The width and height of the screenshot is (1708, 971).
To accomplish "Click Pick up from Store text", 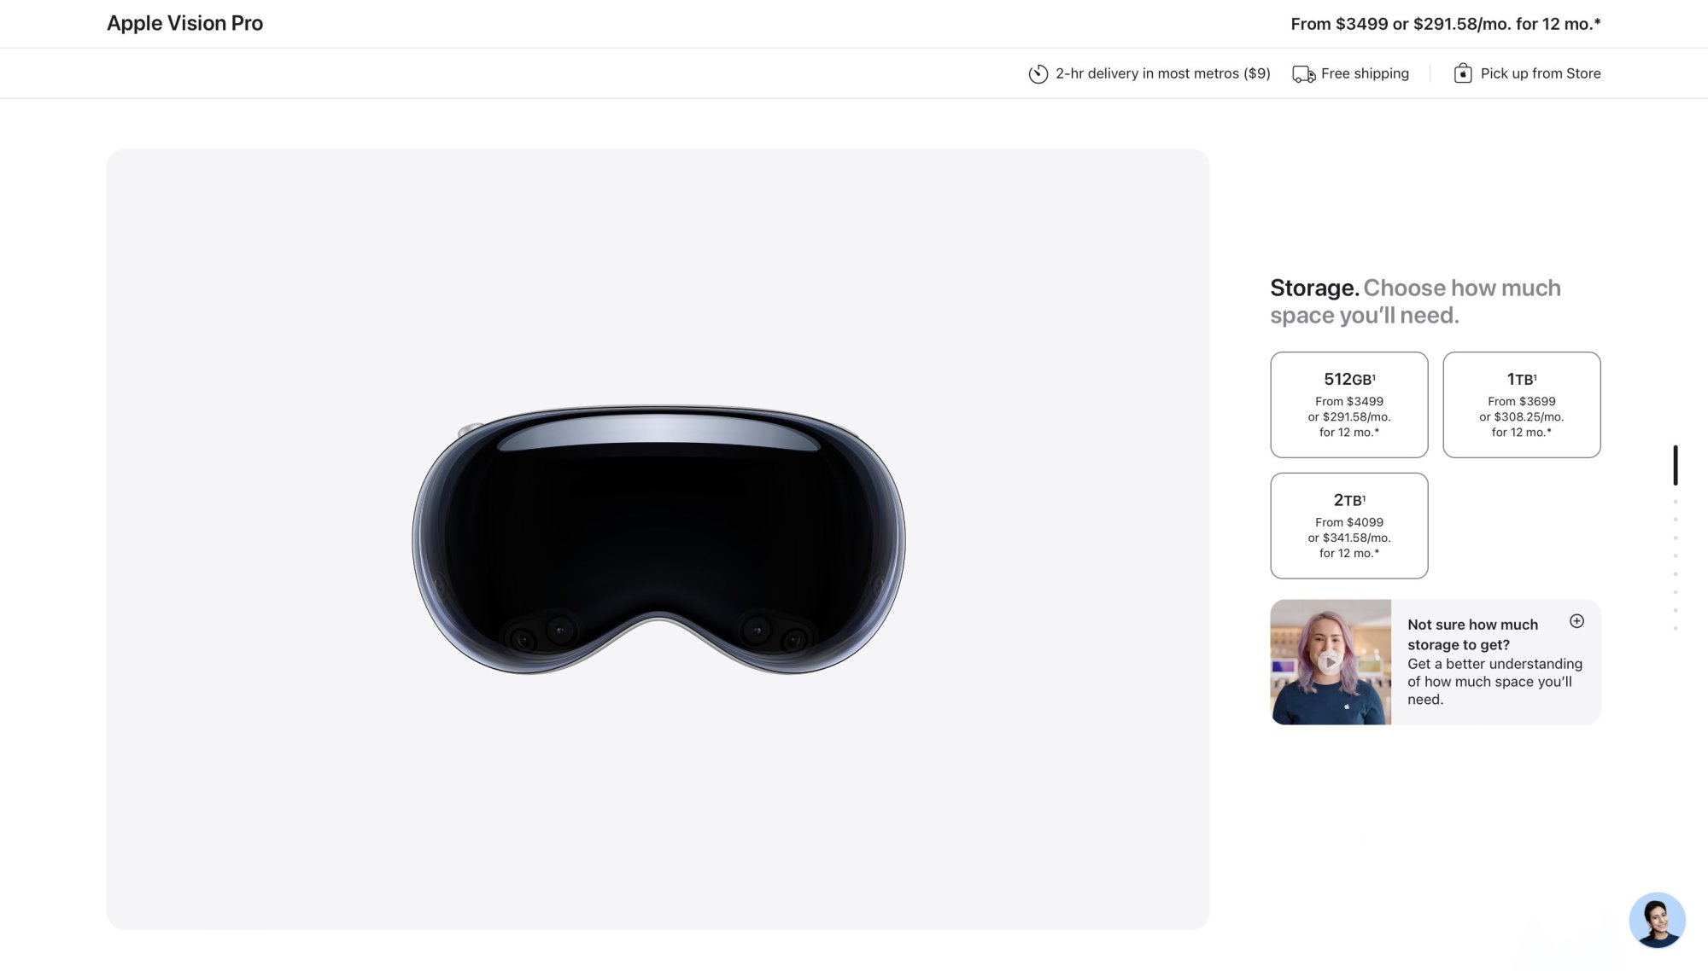I will [1541, 73].
